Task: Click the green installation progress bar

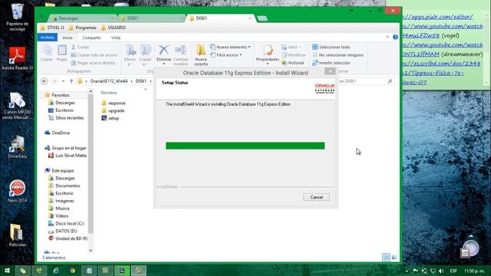Action: tap(245, 146)
